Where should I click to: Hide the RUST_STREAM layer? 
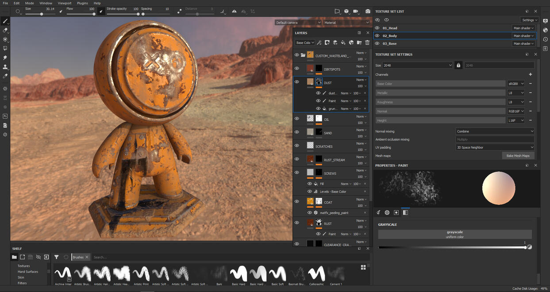click(296, 160)
